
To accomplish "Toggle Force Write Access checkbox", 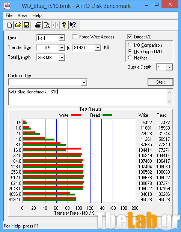I will pos(75,37).
